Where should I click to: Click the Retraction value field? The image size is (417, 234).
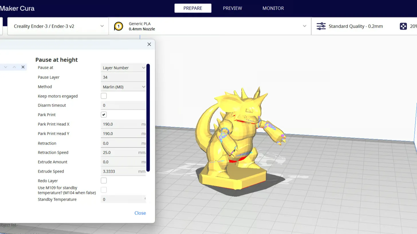(123, 143)
